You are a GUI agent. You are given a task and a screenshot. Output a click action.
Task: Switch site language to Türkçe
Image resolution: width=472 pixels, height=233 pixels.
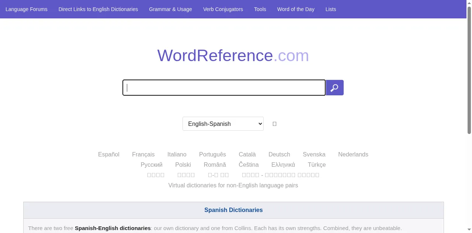pos(317,165)
